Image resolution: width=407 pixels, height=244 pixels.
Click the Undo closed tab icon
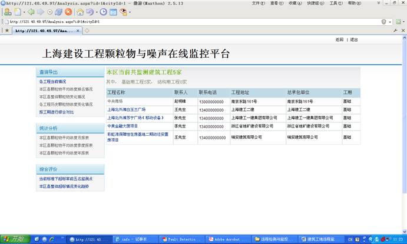[90, 12]
